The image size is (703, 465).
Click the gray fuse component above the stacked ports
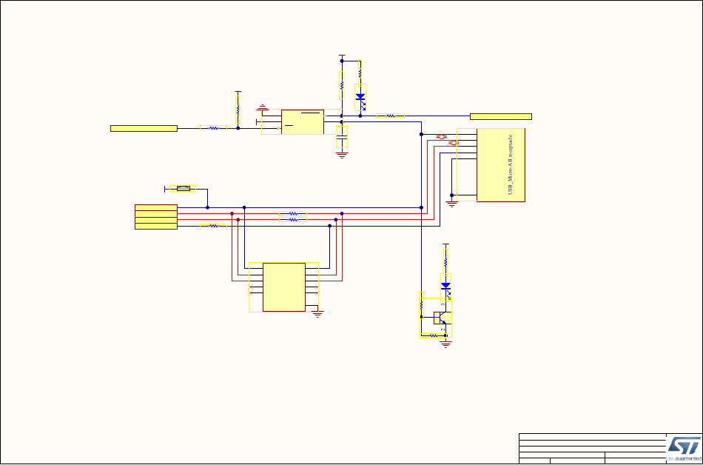click(x=183, y=189)
